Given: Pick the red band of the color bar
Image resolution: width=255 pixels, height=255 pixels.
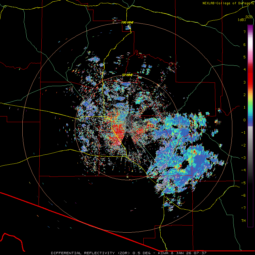Looking at the screenshot, I should pos(250,76).
